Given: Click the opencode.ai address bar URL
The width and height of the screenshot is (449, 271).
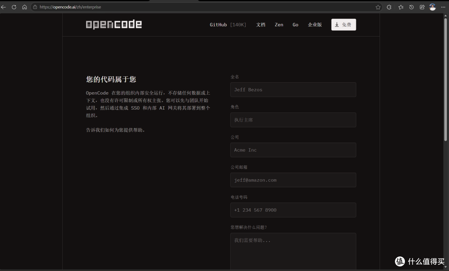Looking at the screenshot, I should click(70, 7).
